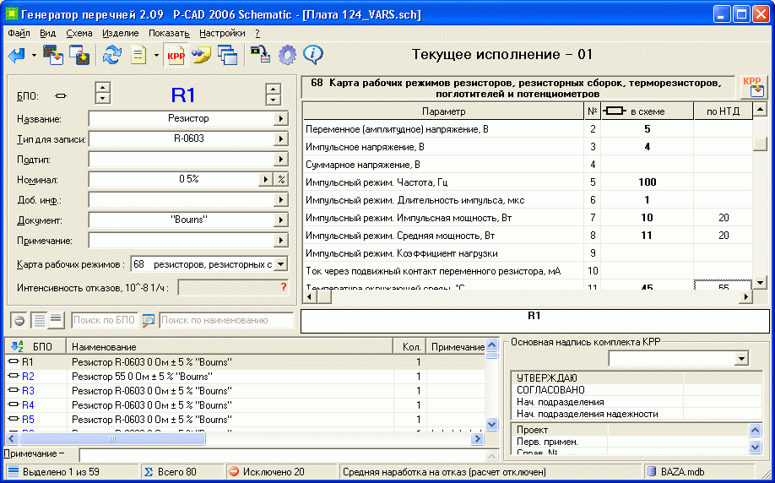This screenshot has height=483, width=775.
Task: Click the magnifier search icon
Action: click(x=148, y=321)
